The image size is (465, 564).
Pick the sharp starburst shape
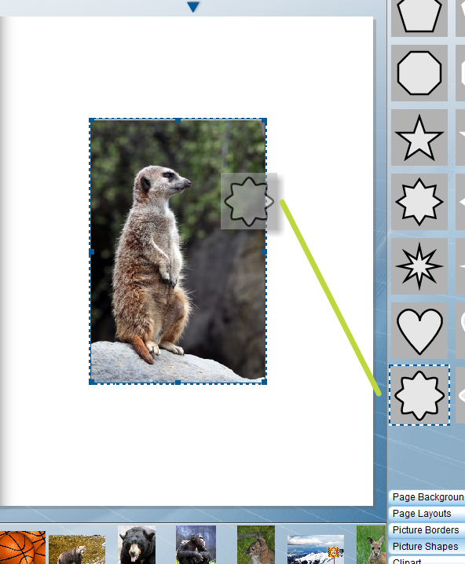click(x=419, y=266)
